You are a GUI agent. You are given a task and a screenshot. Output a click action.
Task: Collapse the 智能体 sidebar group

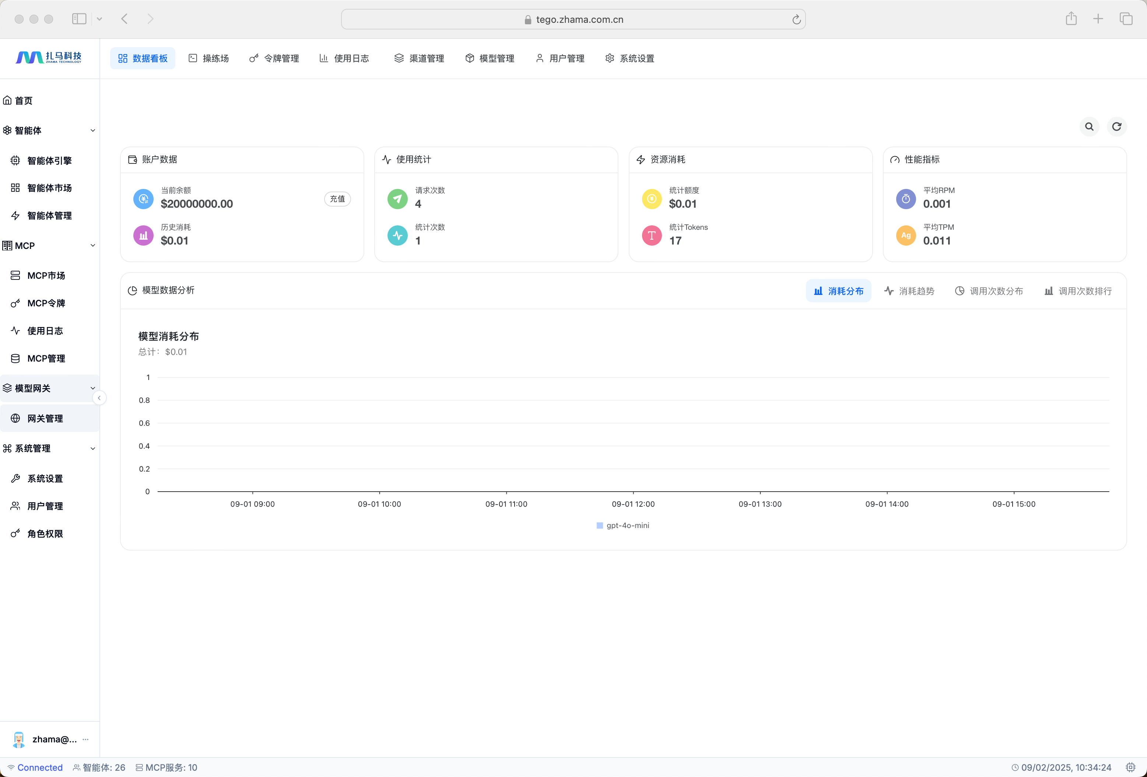[92, 130]
